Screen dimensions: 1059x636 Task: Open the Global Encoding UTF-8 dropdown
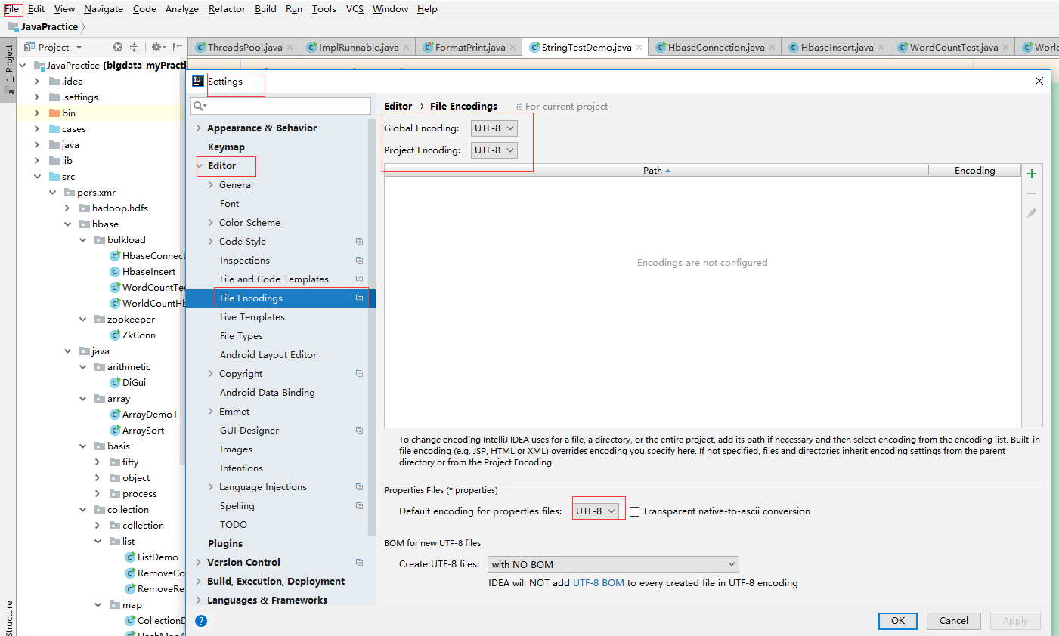coord(494,128)
